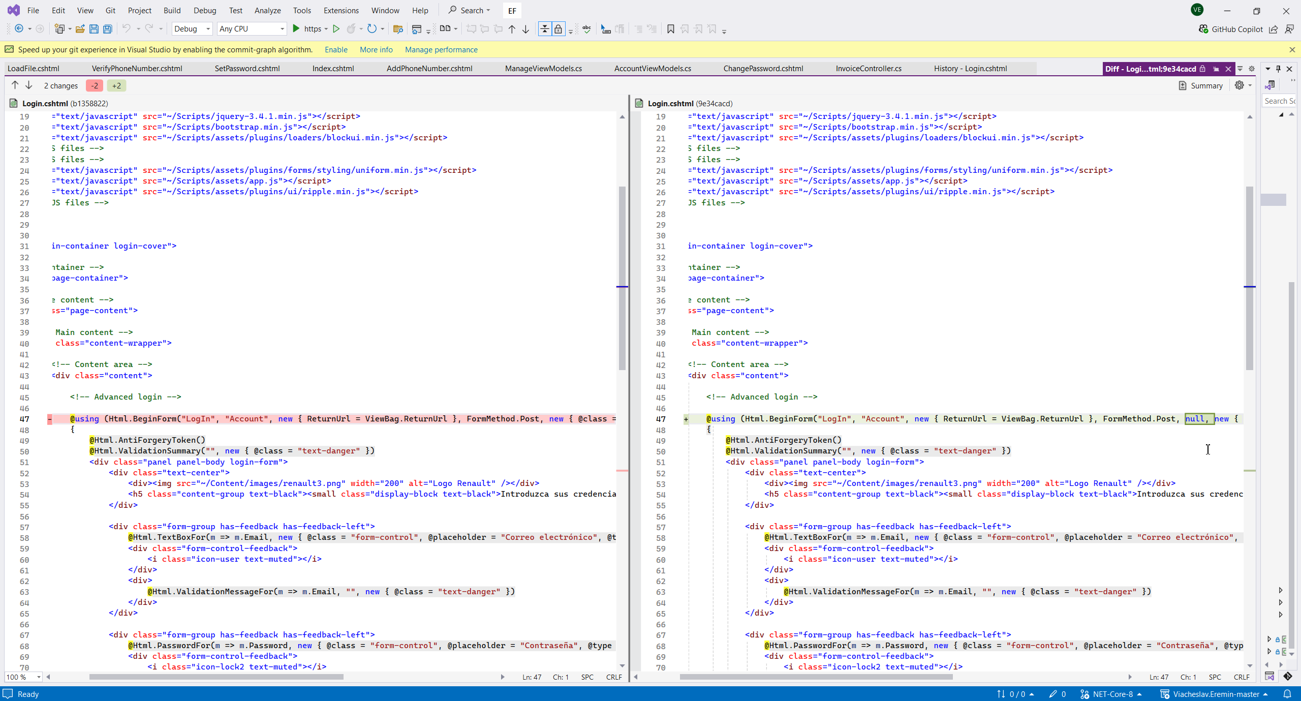
Task: Switch to the InvoiceController.cs tab
Action: pos(869,68)
